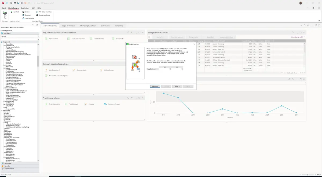322x177 pixels.
Task: Close the Artikel löschen dialog
Action: click(194, 44)
